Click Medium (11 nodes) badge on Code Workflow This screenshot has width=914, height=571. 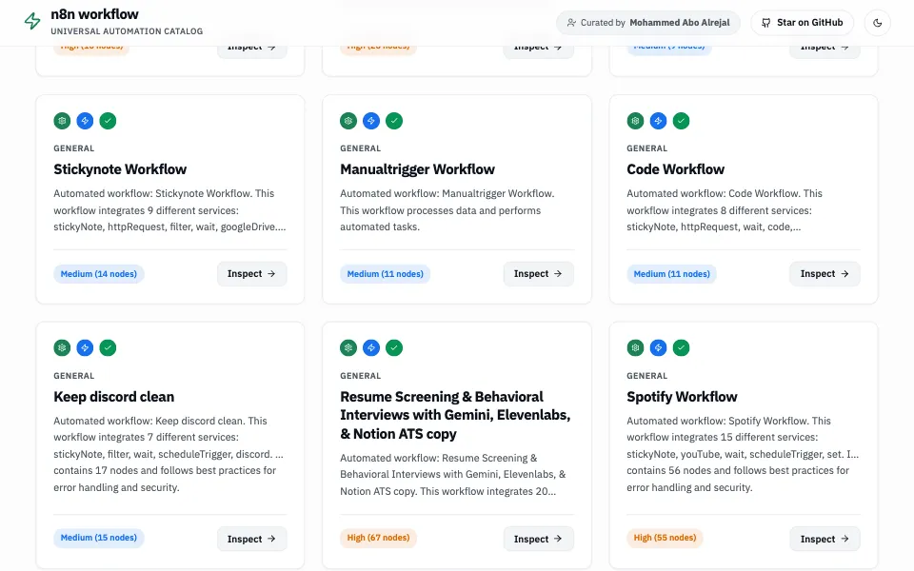[x=671, y=274]
